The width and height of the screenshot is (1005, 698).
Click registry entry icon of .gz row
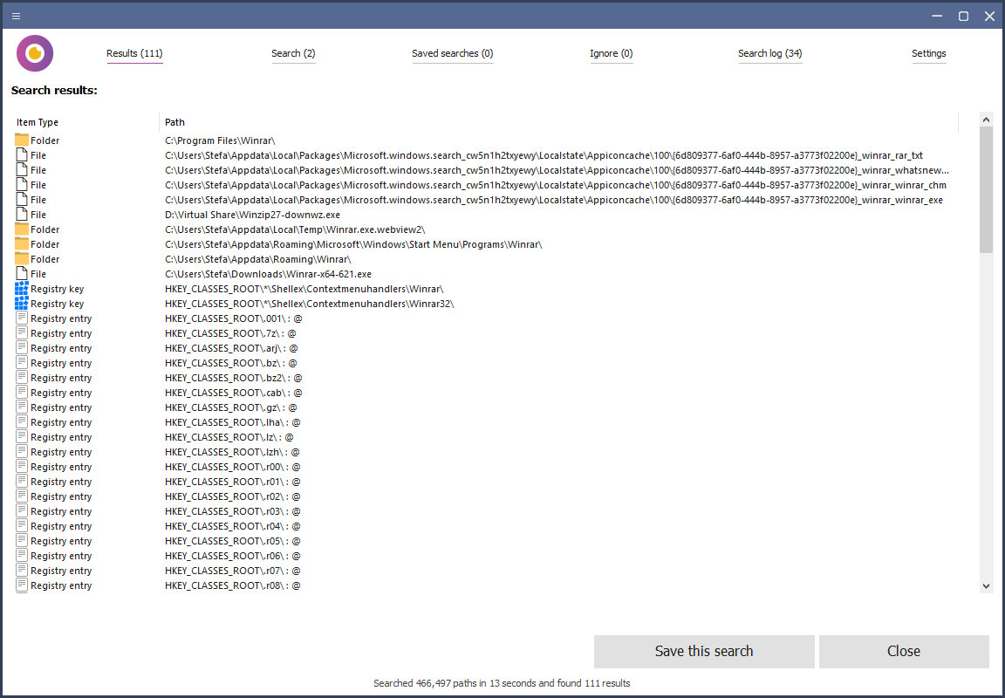pos(22,407)
